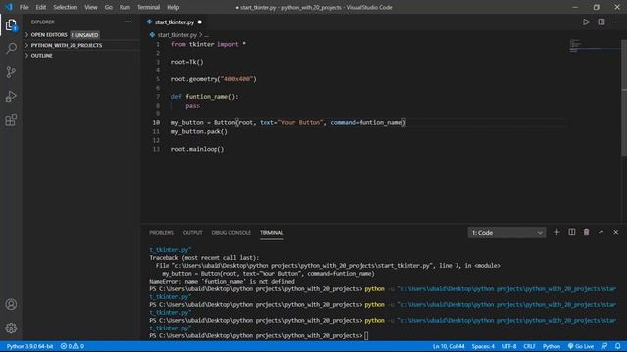Open the Terminal menu

pyautogui.click(x=148, y=7)
